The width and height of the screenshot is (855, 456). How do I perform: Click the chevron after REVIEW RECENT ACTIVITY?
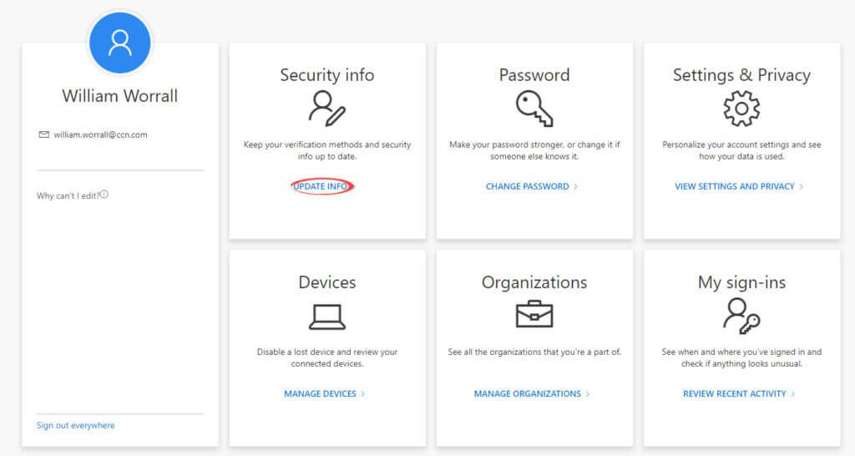click(x=793, y=394)
